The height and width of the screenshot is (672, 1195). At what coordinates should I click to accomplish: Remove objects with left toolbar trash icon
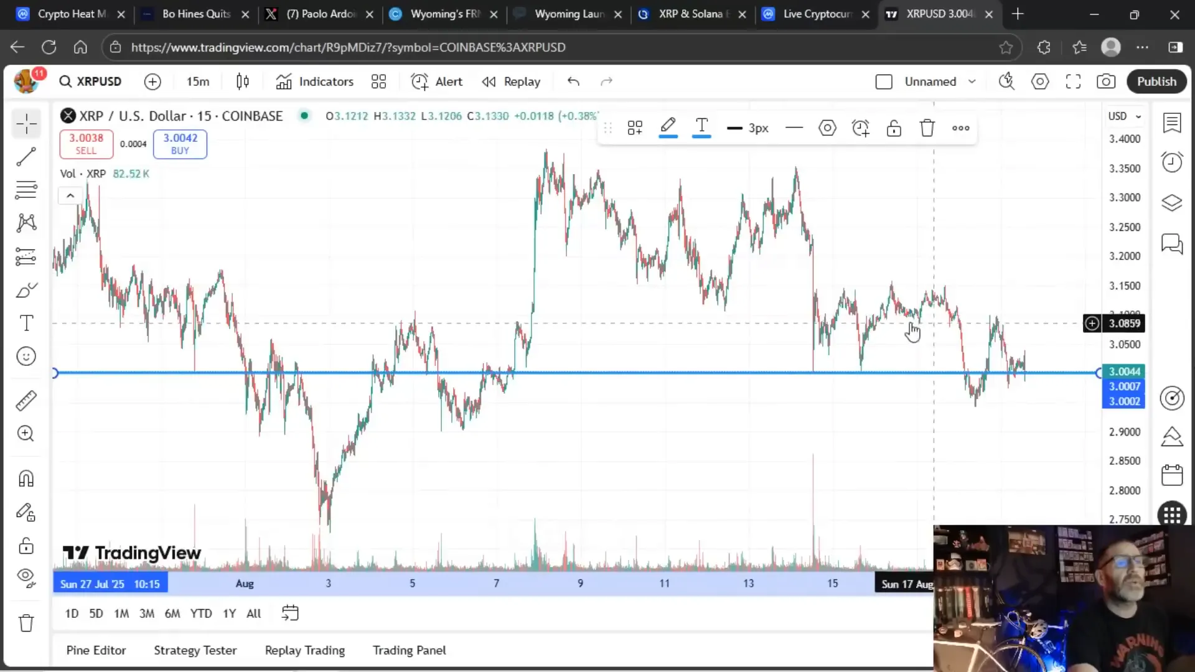[26, 623]
